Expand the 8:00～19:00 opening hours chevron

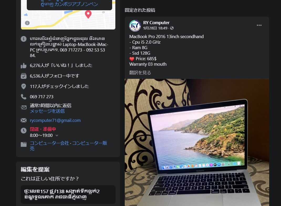[x=57, y=135]
